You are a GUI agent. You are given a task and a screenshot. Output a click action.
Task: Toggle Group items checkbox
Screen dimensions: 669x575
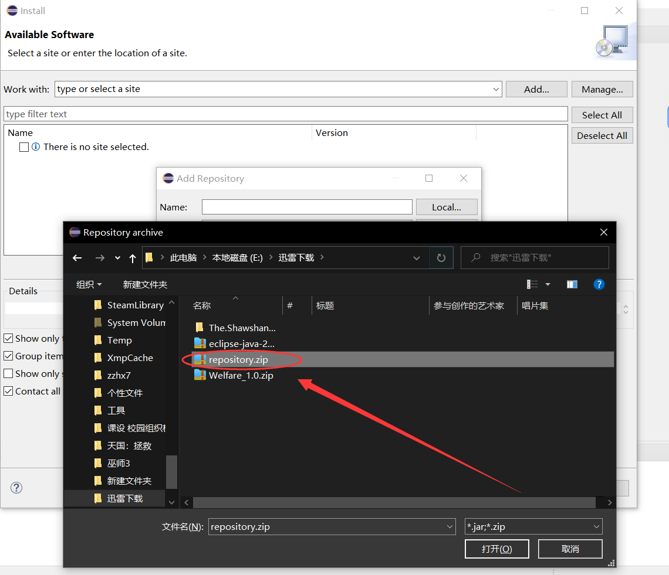click(x=8, y=356)
